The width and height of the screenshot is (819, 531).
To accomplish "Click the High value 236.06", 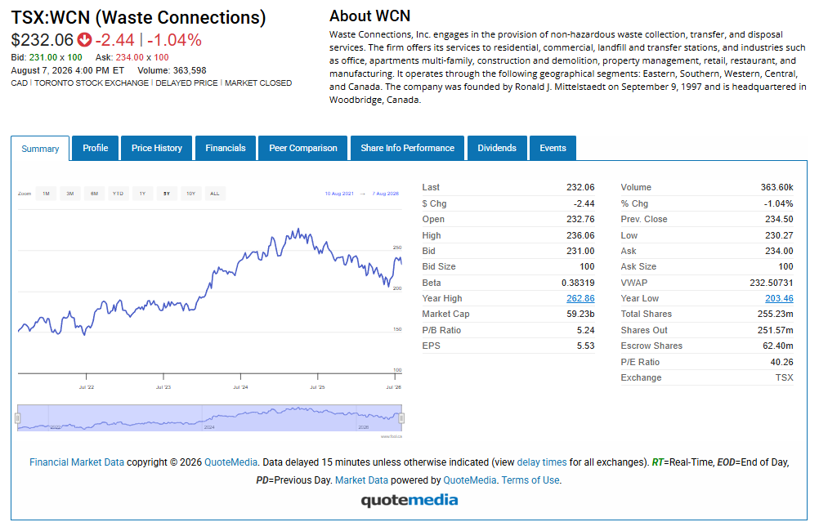I will click(x=580, y=236).
